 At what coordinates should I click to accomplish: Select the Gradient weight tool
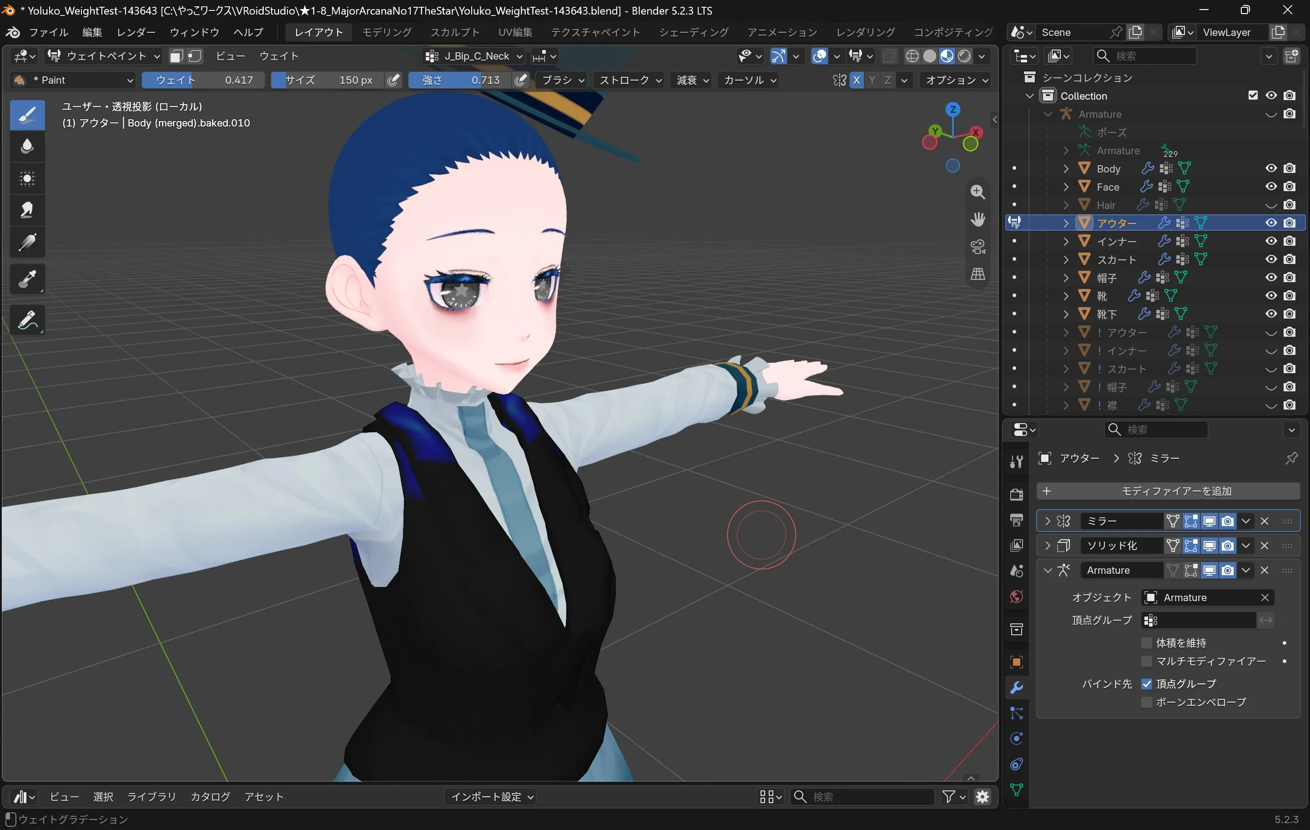tap(27, 242)
